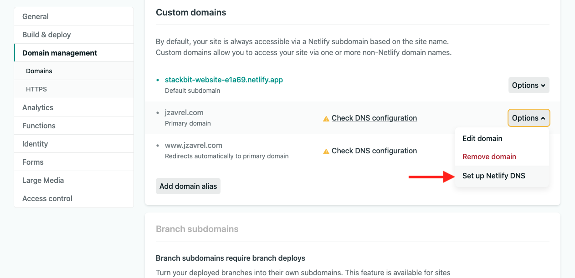Click the jzavrel.com primary domain text
Viewport: 575px width, 278px height.
coord(184,112)
